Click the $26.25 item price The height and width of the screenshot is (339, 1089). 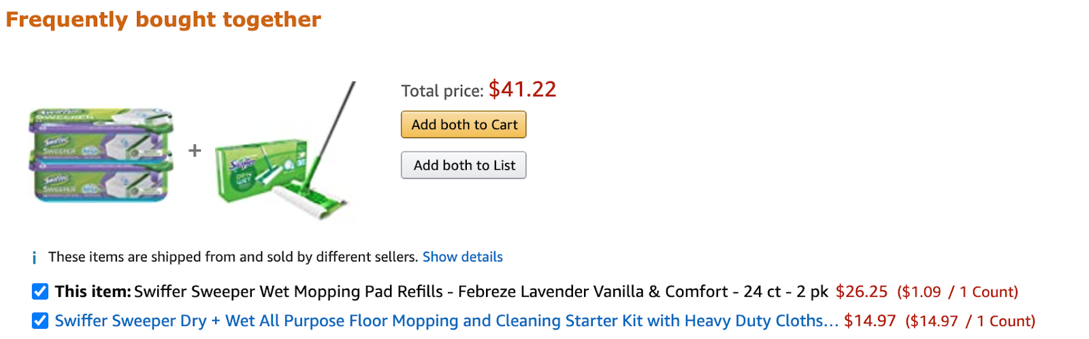tap(861, 291)
